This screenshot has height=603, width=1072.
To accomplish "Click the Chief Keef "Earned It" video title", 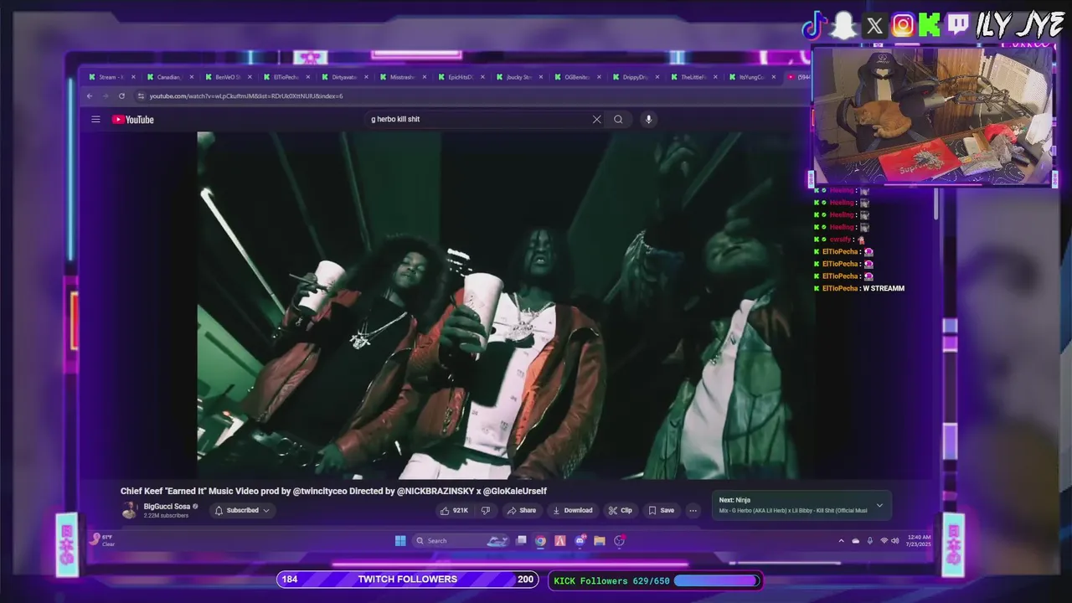I will click(x=333, y=492).
